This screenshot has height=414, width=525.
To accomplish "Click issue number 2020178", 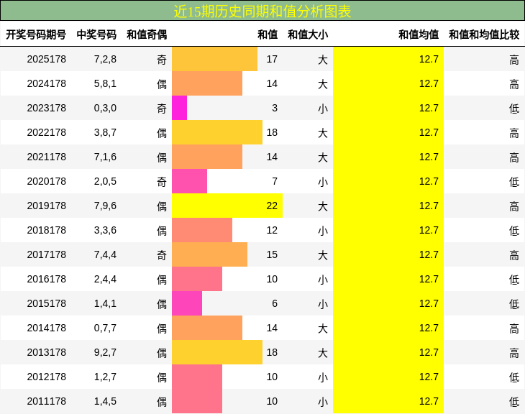I will 47,181.
